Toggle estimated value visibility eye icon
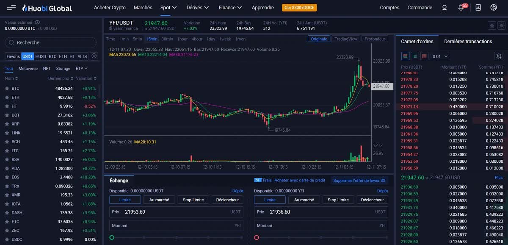 [38, 22]
